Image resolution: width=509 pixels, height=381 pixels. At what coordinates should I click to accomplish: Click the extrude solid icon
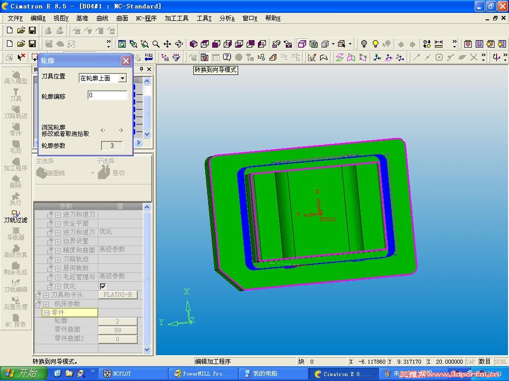point(273,58)
